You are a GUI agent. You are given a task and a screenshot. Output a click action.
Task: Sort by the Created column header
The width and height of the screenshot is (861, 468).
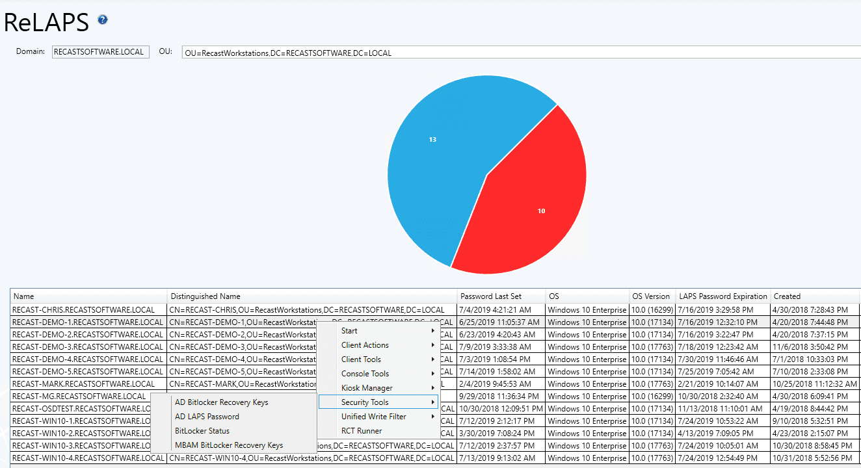click(815, 296)
